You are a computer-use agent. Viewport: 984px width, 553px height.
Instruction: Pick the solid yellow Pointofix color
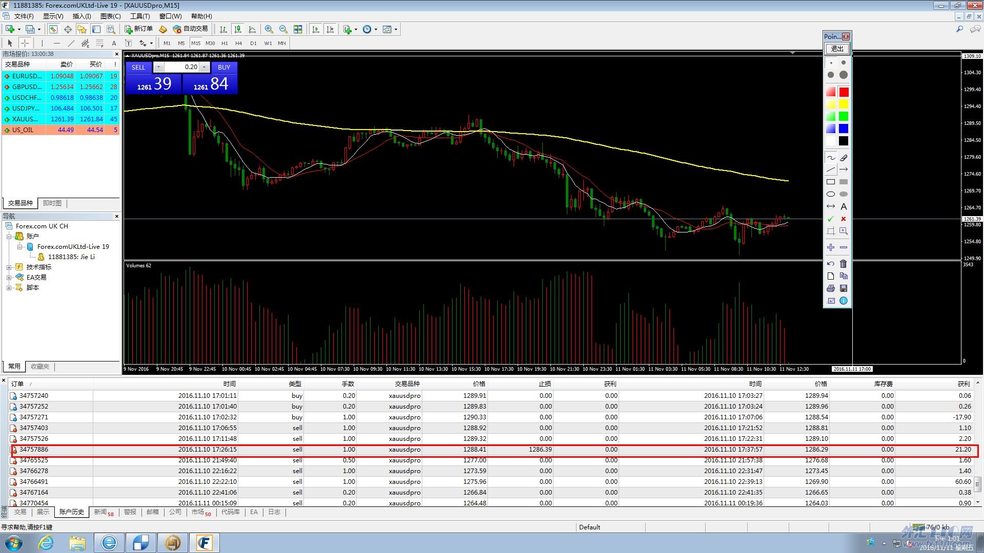click(844, 104)
